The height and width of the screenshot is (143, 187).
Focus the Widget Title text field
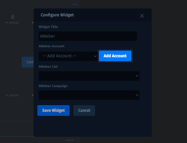88,36
